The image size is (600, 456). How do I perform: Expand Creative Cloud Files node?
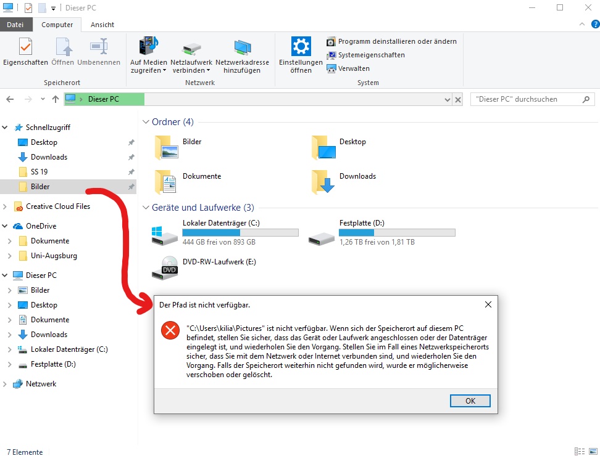coord(4,206)
